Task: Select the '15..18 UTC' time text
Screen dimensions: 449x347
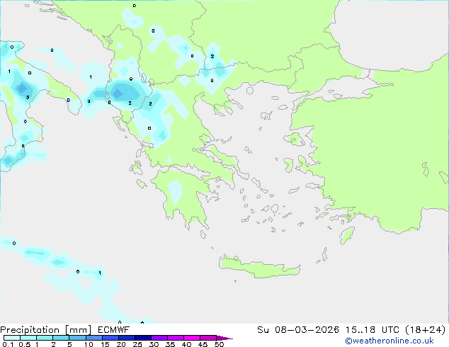Action: [x=373, y=330]
